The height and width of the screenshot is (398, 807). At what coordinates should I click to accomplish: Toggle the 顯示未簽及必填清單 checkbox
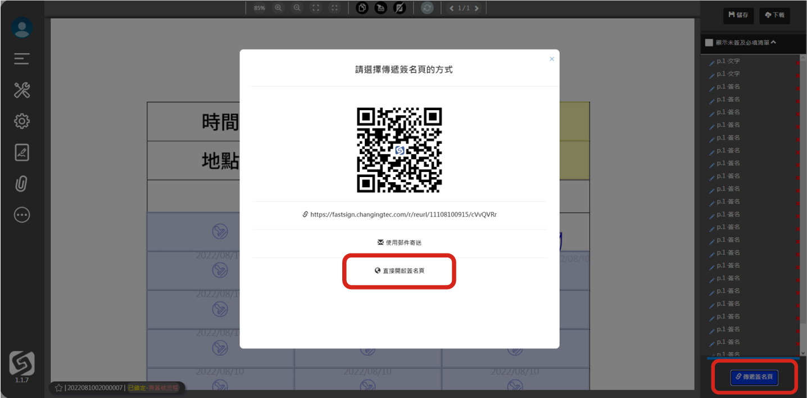(x=709, y=42)
